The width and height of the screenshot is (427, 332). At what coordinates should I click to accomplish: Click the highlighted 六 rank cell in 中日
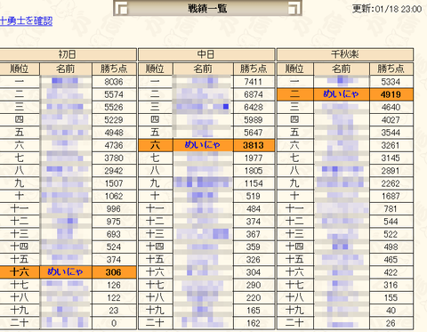pyautogui.click(x=156, y=145)
